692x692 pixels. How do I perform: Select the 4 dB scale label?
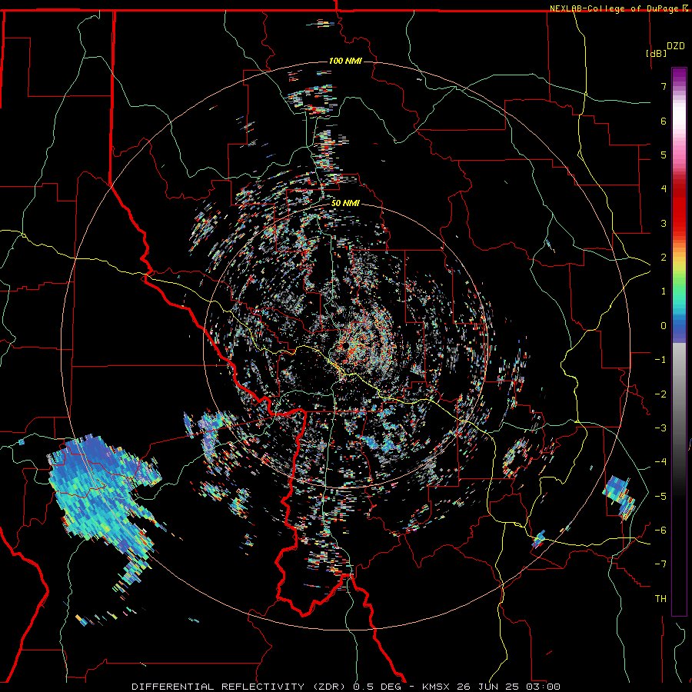[x=664, y=189]
